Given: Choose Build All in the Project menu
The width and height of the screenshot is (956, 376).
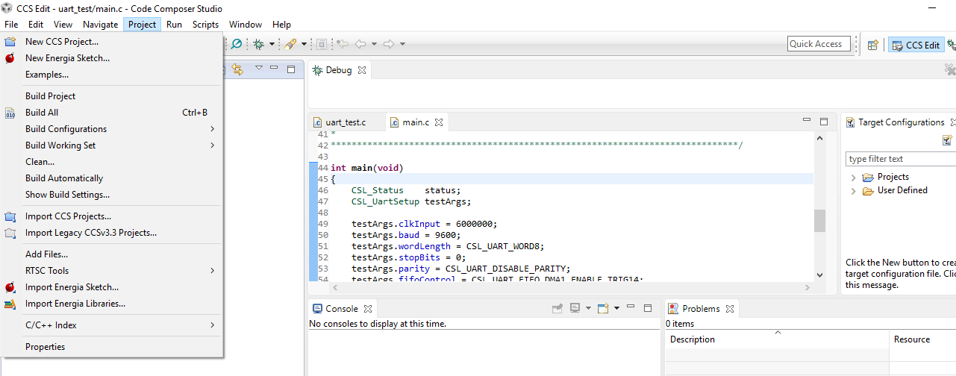Looking at the screenshot, I should tap(112, 113).
